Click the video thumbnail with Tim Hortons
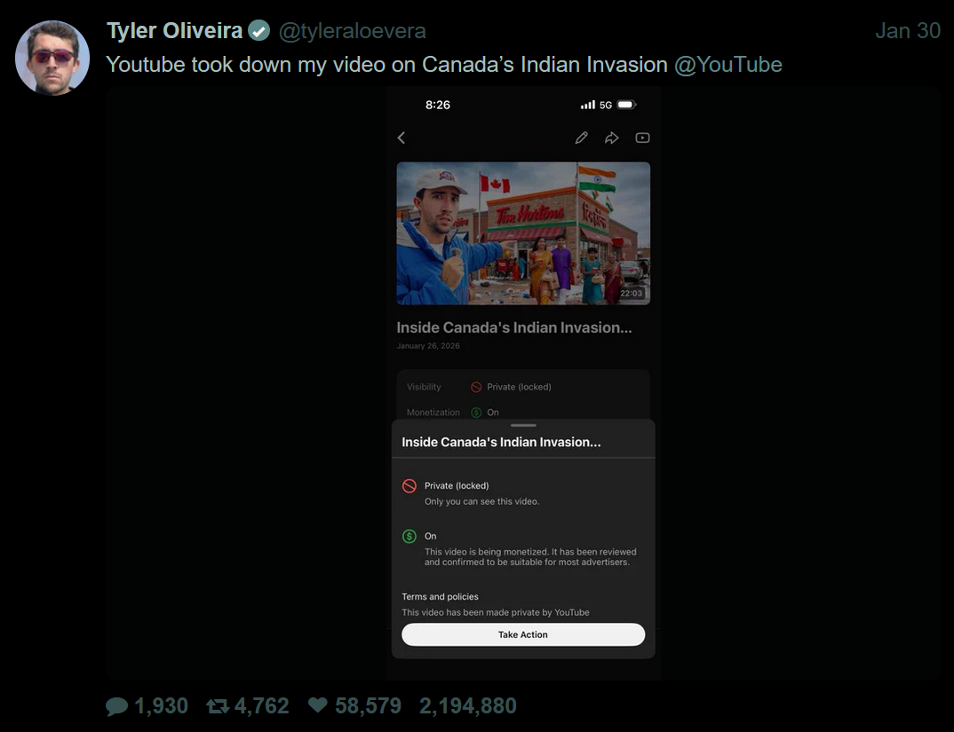The width and height of the screenshot is (954, 732). (x=523, y=233)
